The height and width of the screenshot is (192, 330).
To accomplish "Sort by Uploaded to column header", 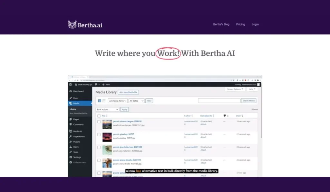I will (x=207, y=116).
